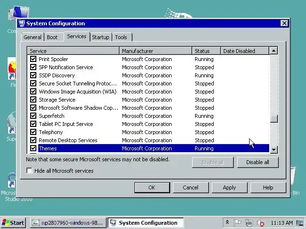Uncheck the Telephony service checkbox
306x229 pixels.
pos(33,132)
